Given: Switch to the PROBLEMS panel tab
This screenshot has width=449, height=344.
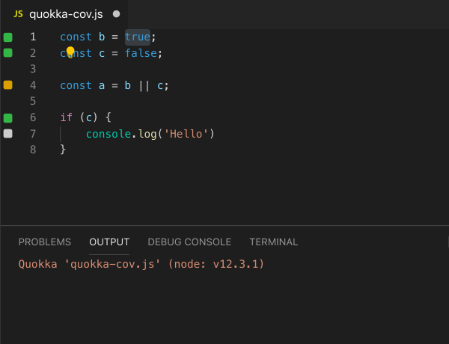Looking at the screenshot, I should point(45,242).
